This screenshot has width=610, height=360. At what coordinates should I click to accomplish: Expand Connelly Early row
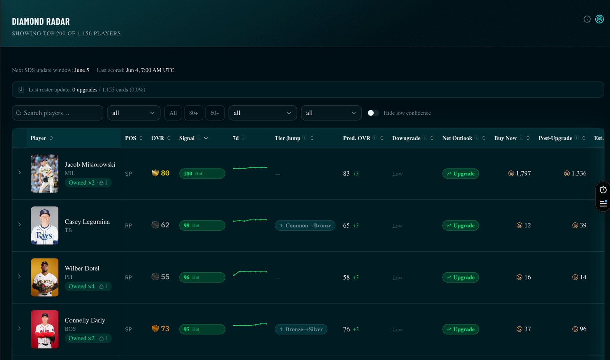click(x=19, y=328)
